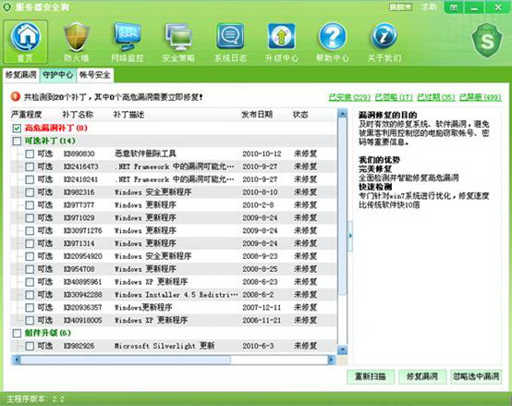Tick the checkbox for patch KB40918005

tap(30, 320)
